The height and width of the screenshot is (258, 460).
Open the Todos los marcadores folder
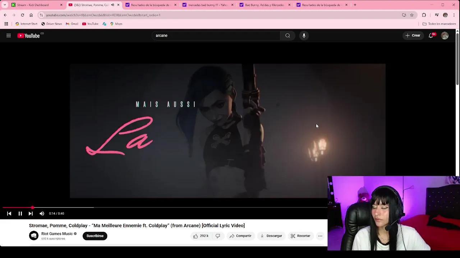(439, 24)
